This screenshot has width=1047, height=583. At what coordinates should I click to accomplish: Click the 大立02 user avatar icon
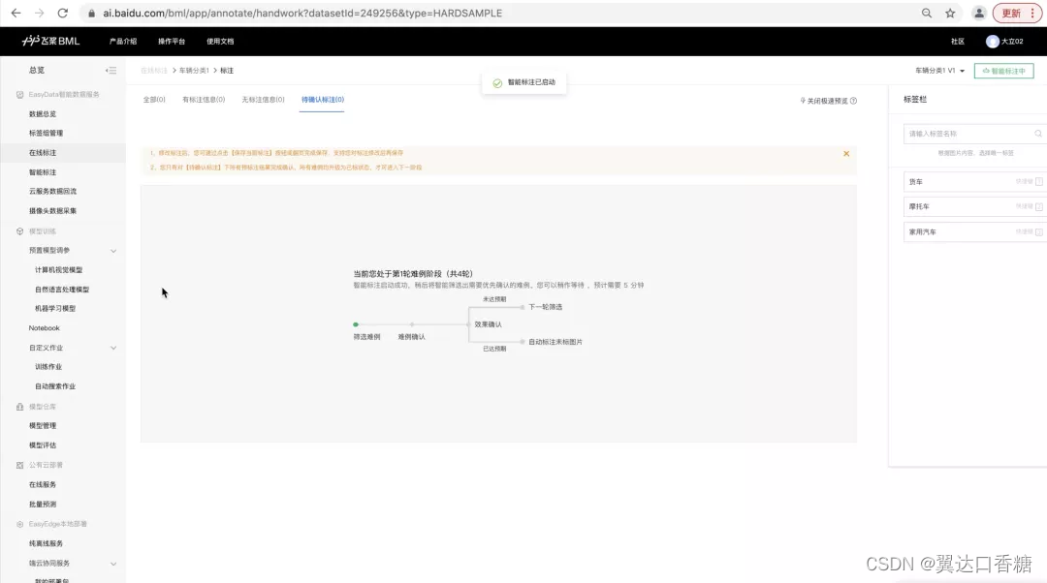pos(993,42)
